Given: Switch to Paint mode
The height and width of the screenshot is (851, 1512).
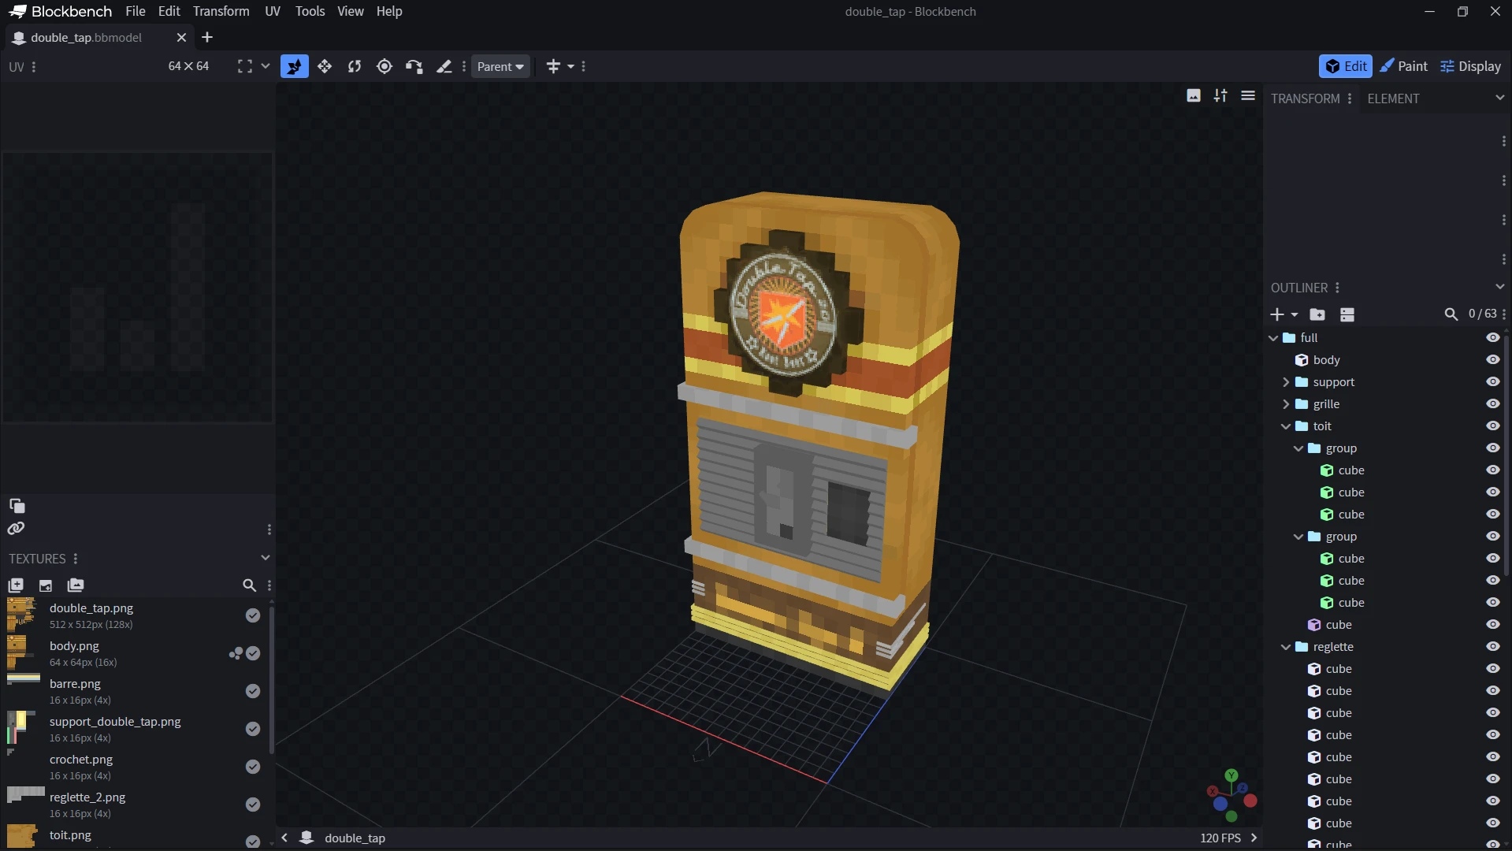Looking at the screenshot, I should coord(1403,66).
